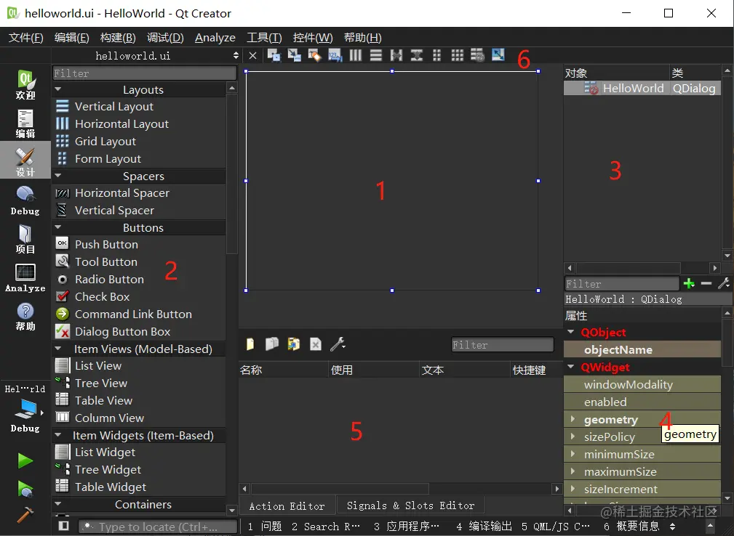Open 问题 output pane
The height and width of the screenshot is (536, 734).
click(x=265, y=526)
